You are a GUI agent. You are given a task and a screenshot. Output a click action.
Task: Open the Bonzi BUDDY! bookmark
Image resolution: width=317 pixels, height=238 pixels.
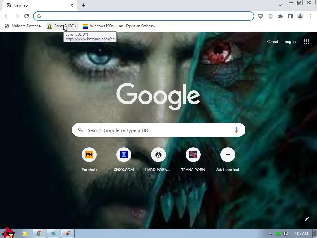point(63,26)
